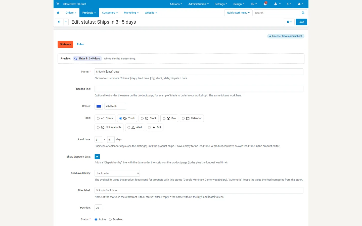Click the storefront cart icon
The height and width of the screenshot is (226, 362).
(58, 4)
